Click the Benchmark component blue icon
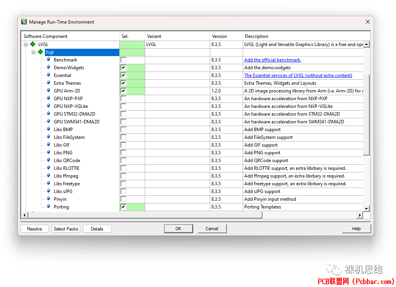 coord(48,59)
